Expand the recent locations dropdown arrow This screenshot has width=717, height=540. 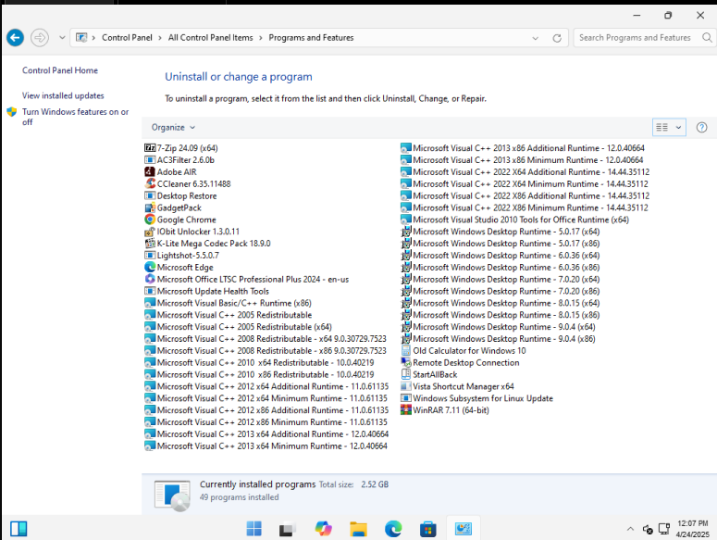pos(62,38)
